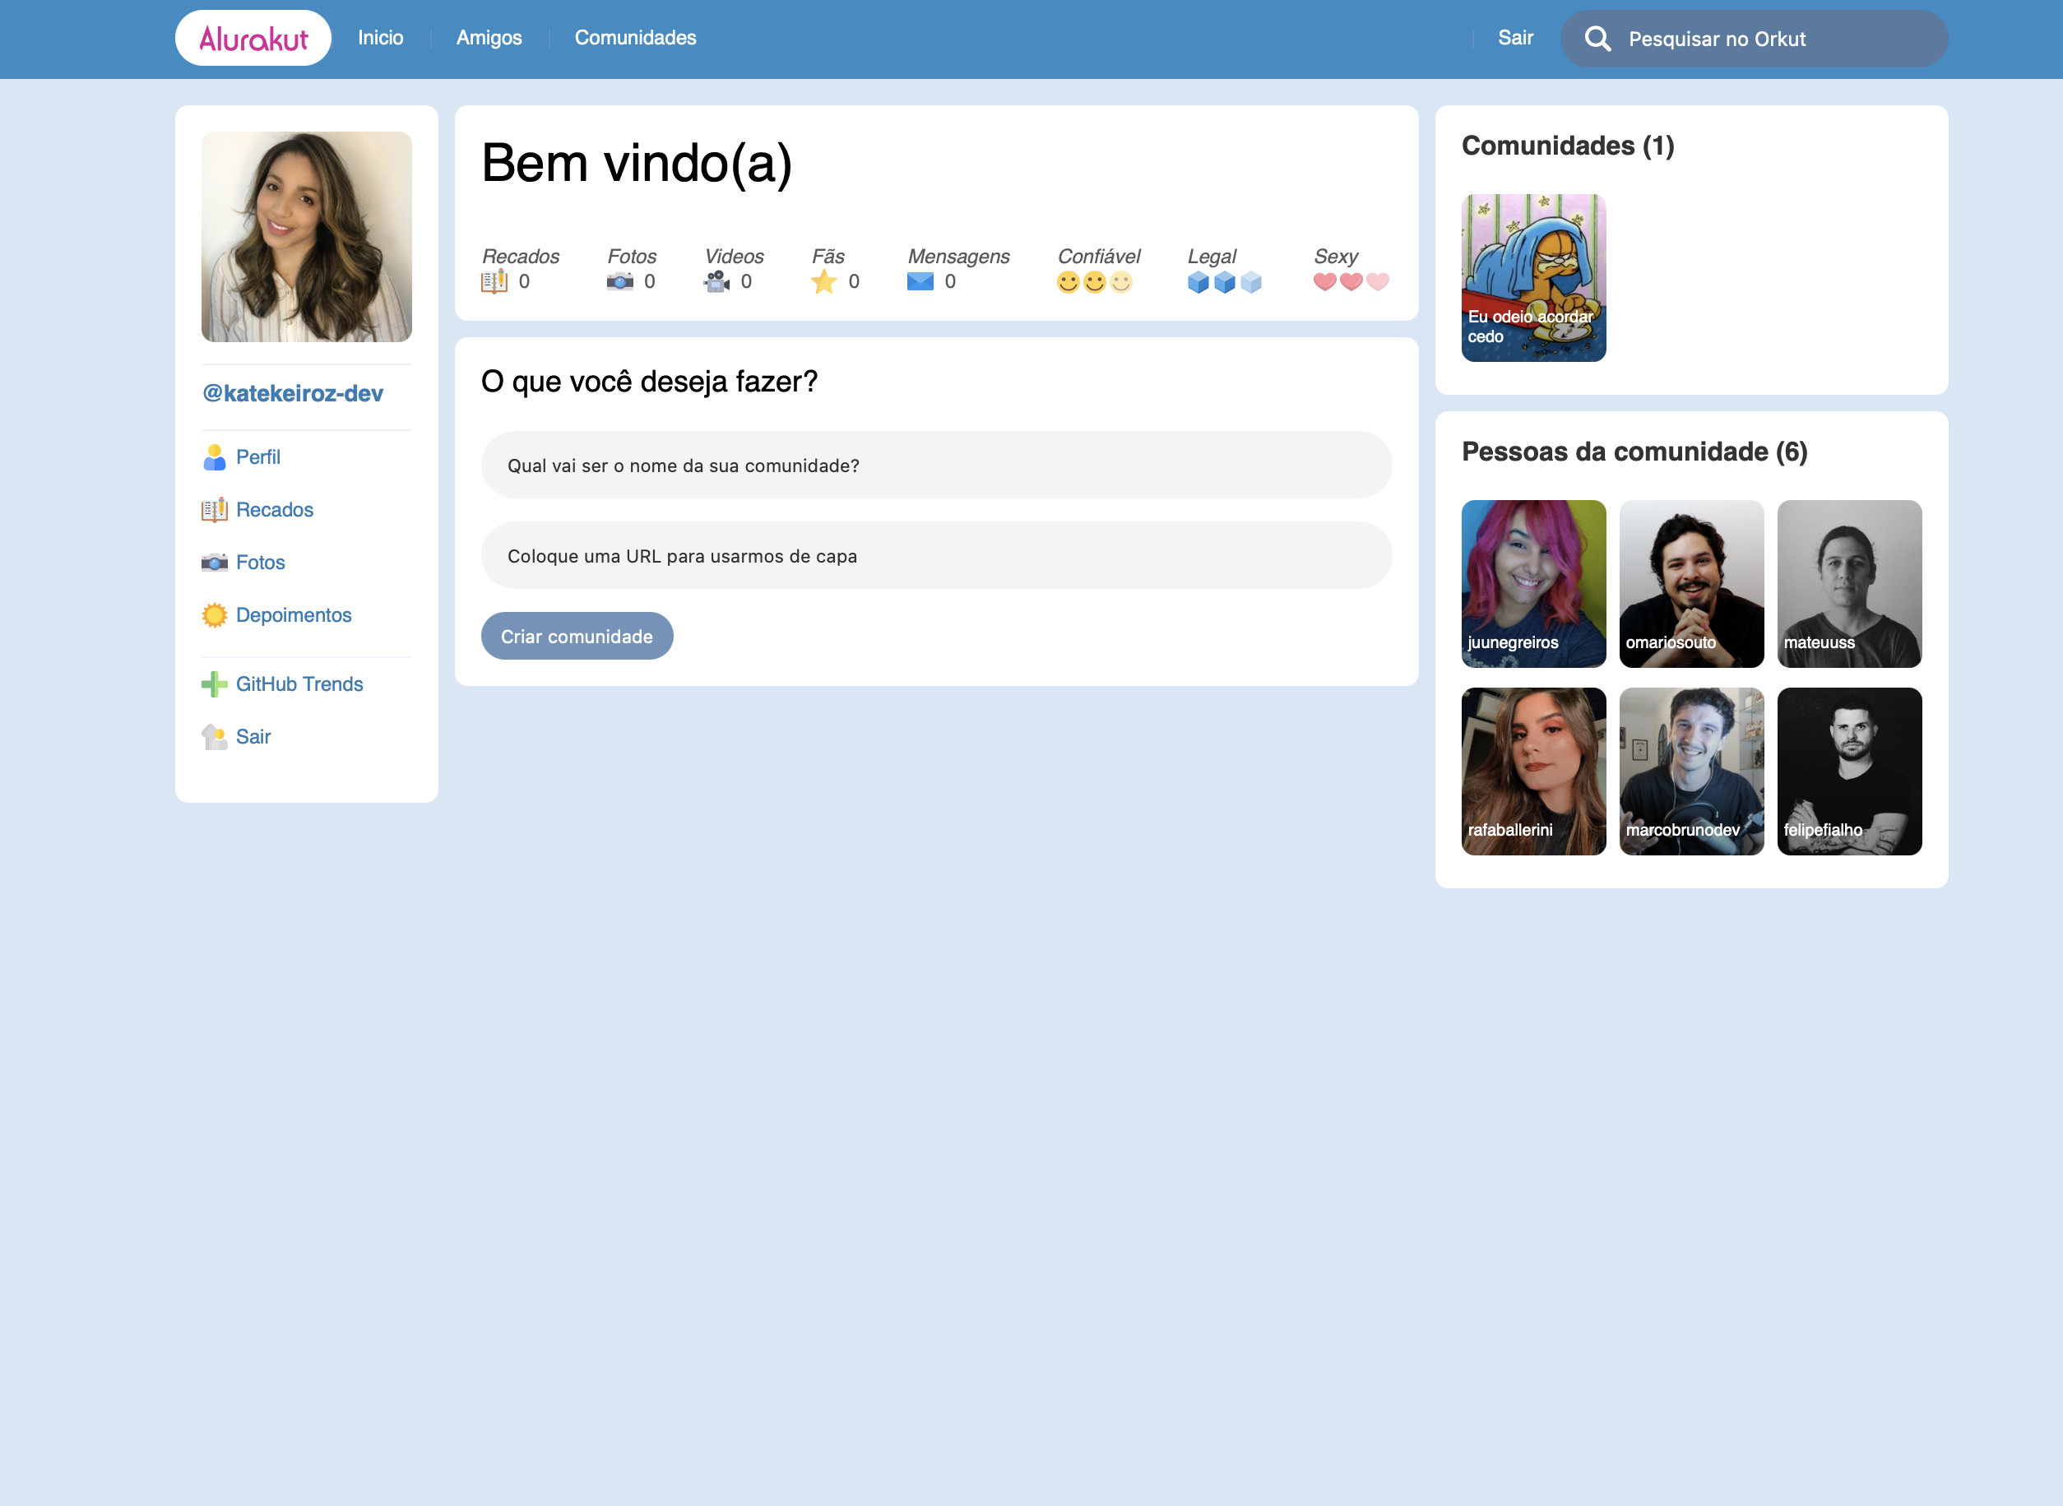Click marcobrunodev's profile picture

(1691, 771)
